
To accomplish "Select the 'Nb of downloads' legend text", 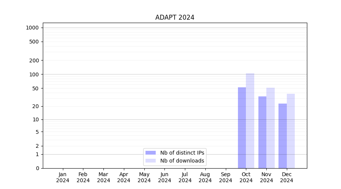I will [182, 161].
